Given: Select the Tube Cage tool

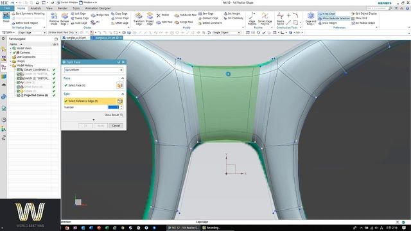Looking at the screenshot, I should coord(79,23).
